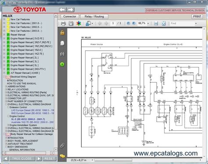The width and height of the screenshot is (208, 164).
Task: Expand the ABBREVIATIONS node
Action: (6, 87)
